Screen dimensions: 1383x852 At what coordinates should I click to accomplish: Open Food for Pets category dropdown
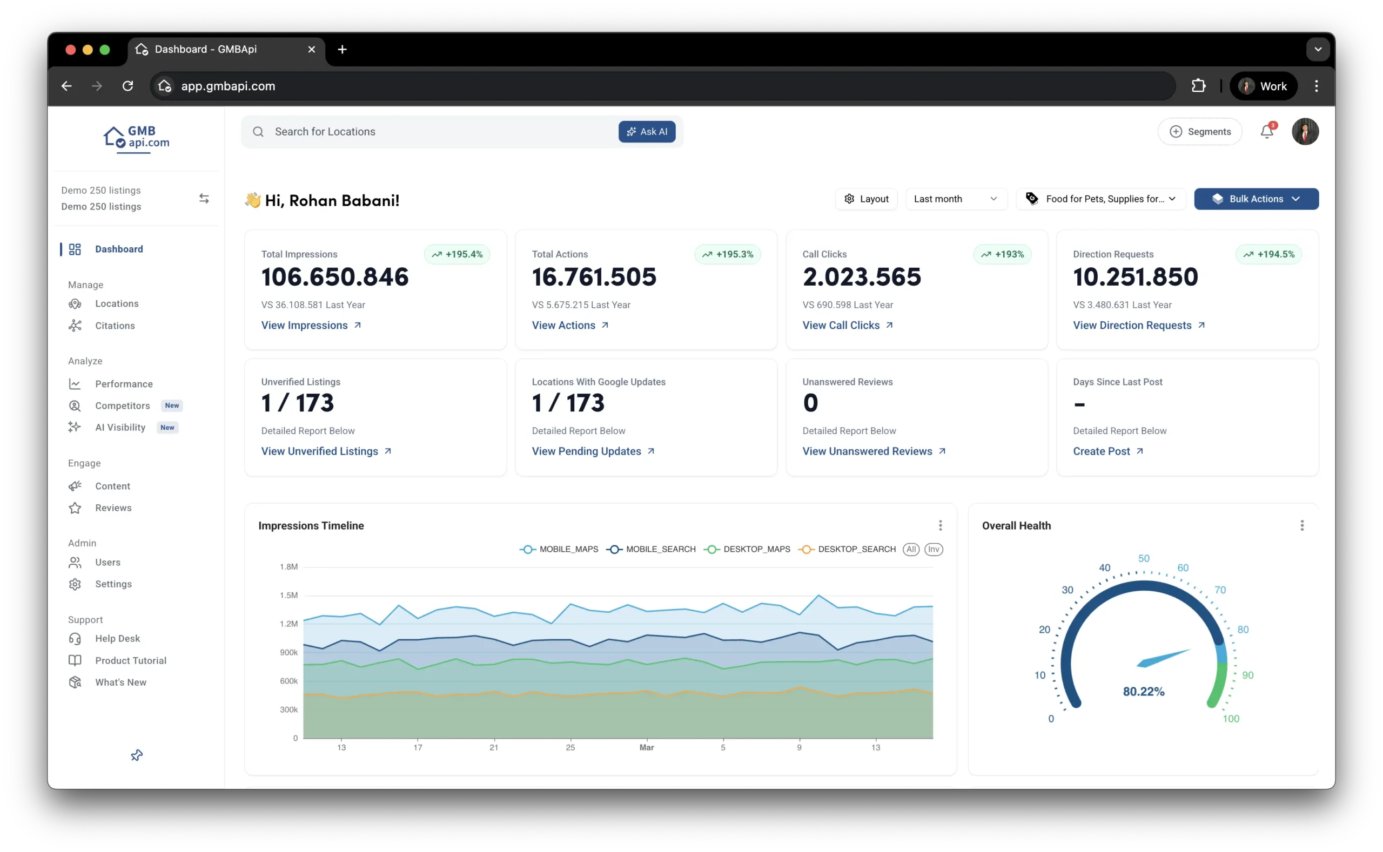[1100, 198]
